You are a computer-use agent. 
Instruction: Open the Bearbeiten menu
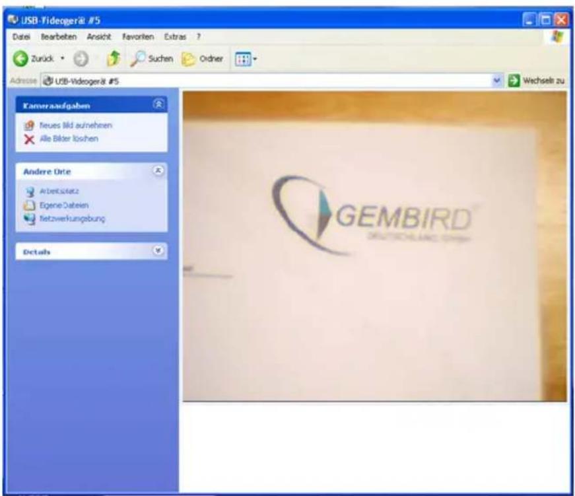59,37
